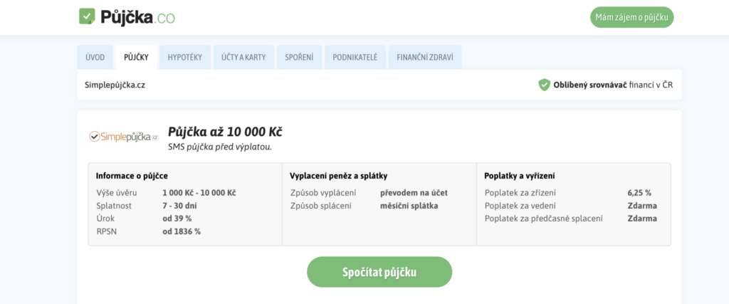This screenshot has height=304, width=729.
Task: Click the Půjčka až 10 000 Kč heading
Action: click(225, 132)
